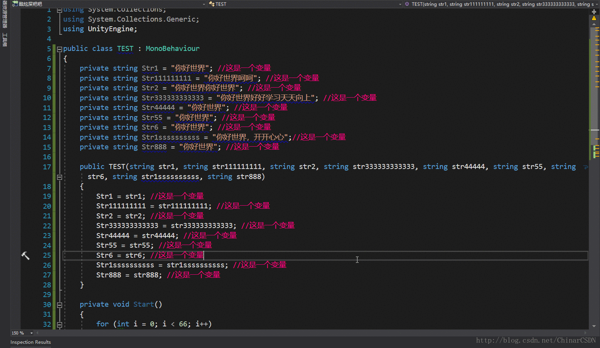Open the 工具箱 toolbox side tab

pyautogui.click(x=5, y=40)
